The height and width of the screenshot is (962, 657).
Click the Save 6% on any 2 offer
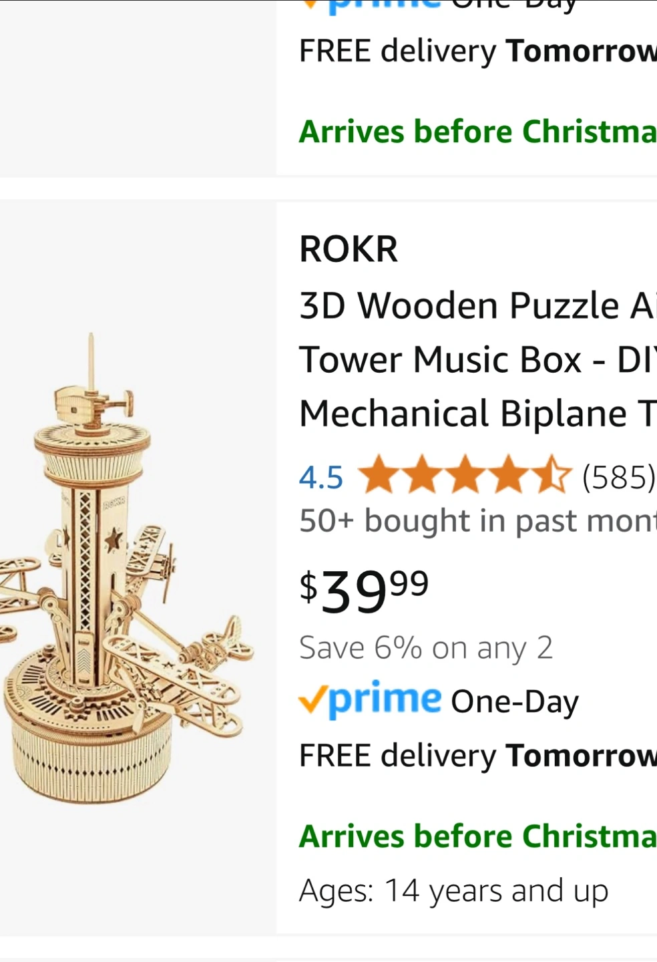click(x=426, y=647)
